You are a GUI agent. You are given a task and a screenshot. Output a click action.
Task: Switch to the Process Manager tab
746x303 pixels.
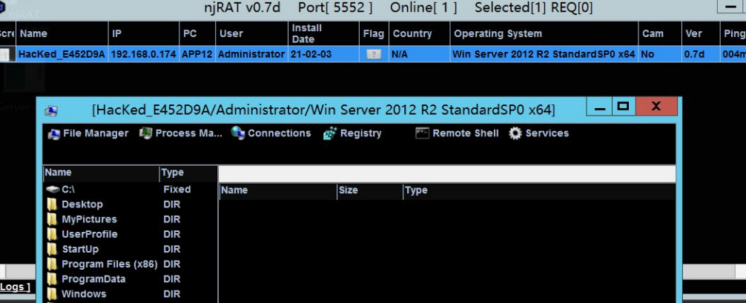coord(181,133)
